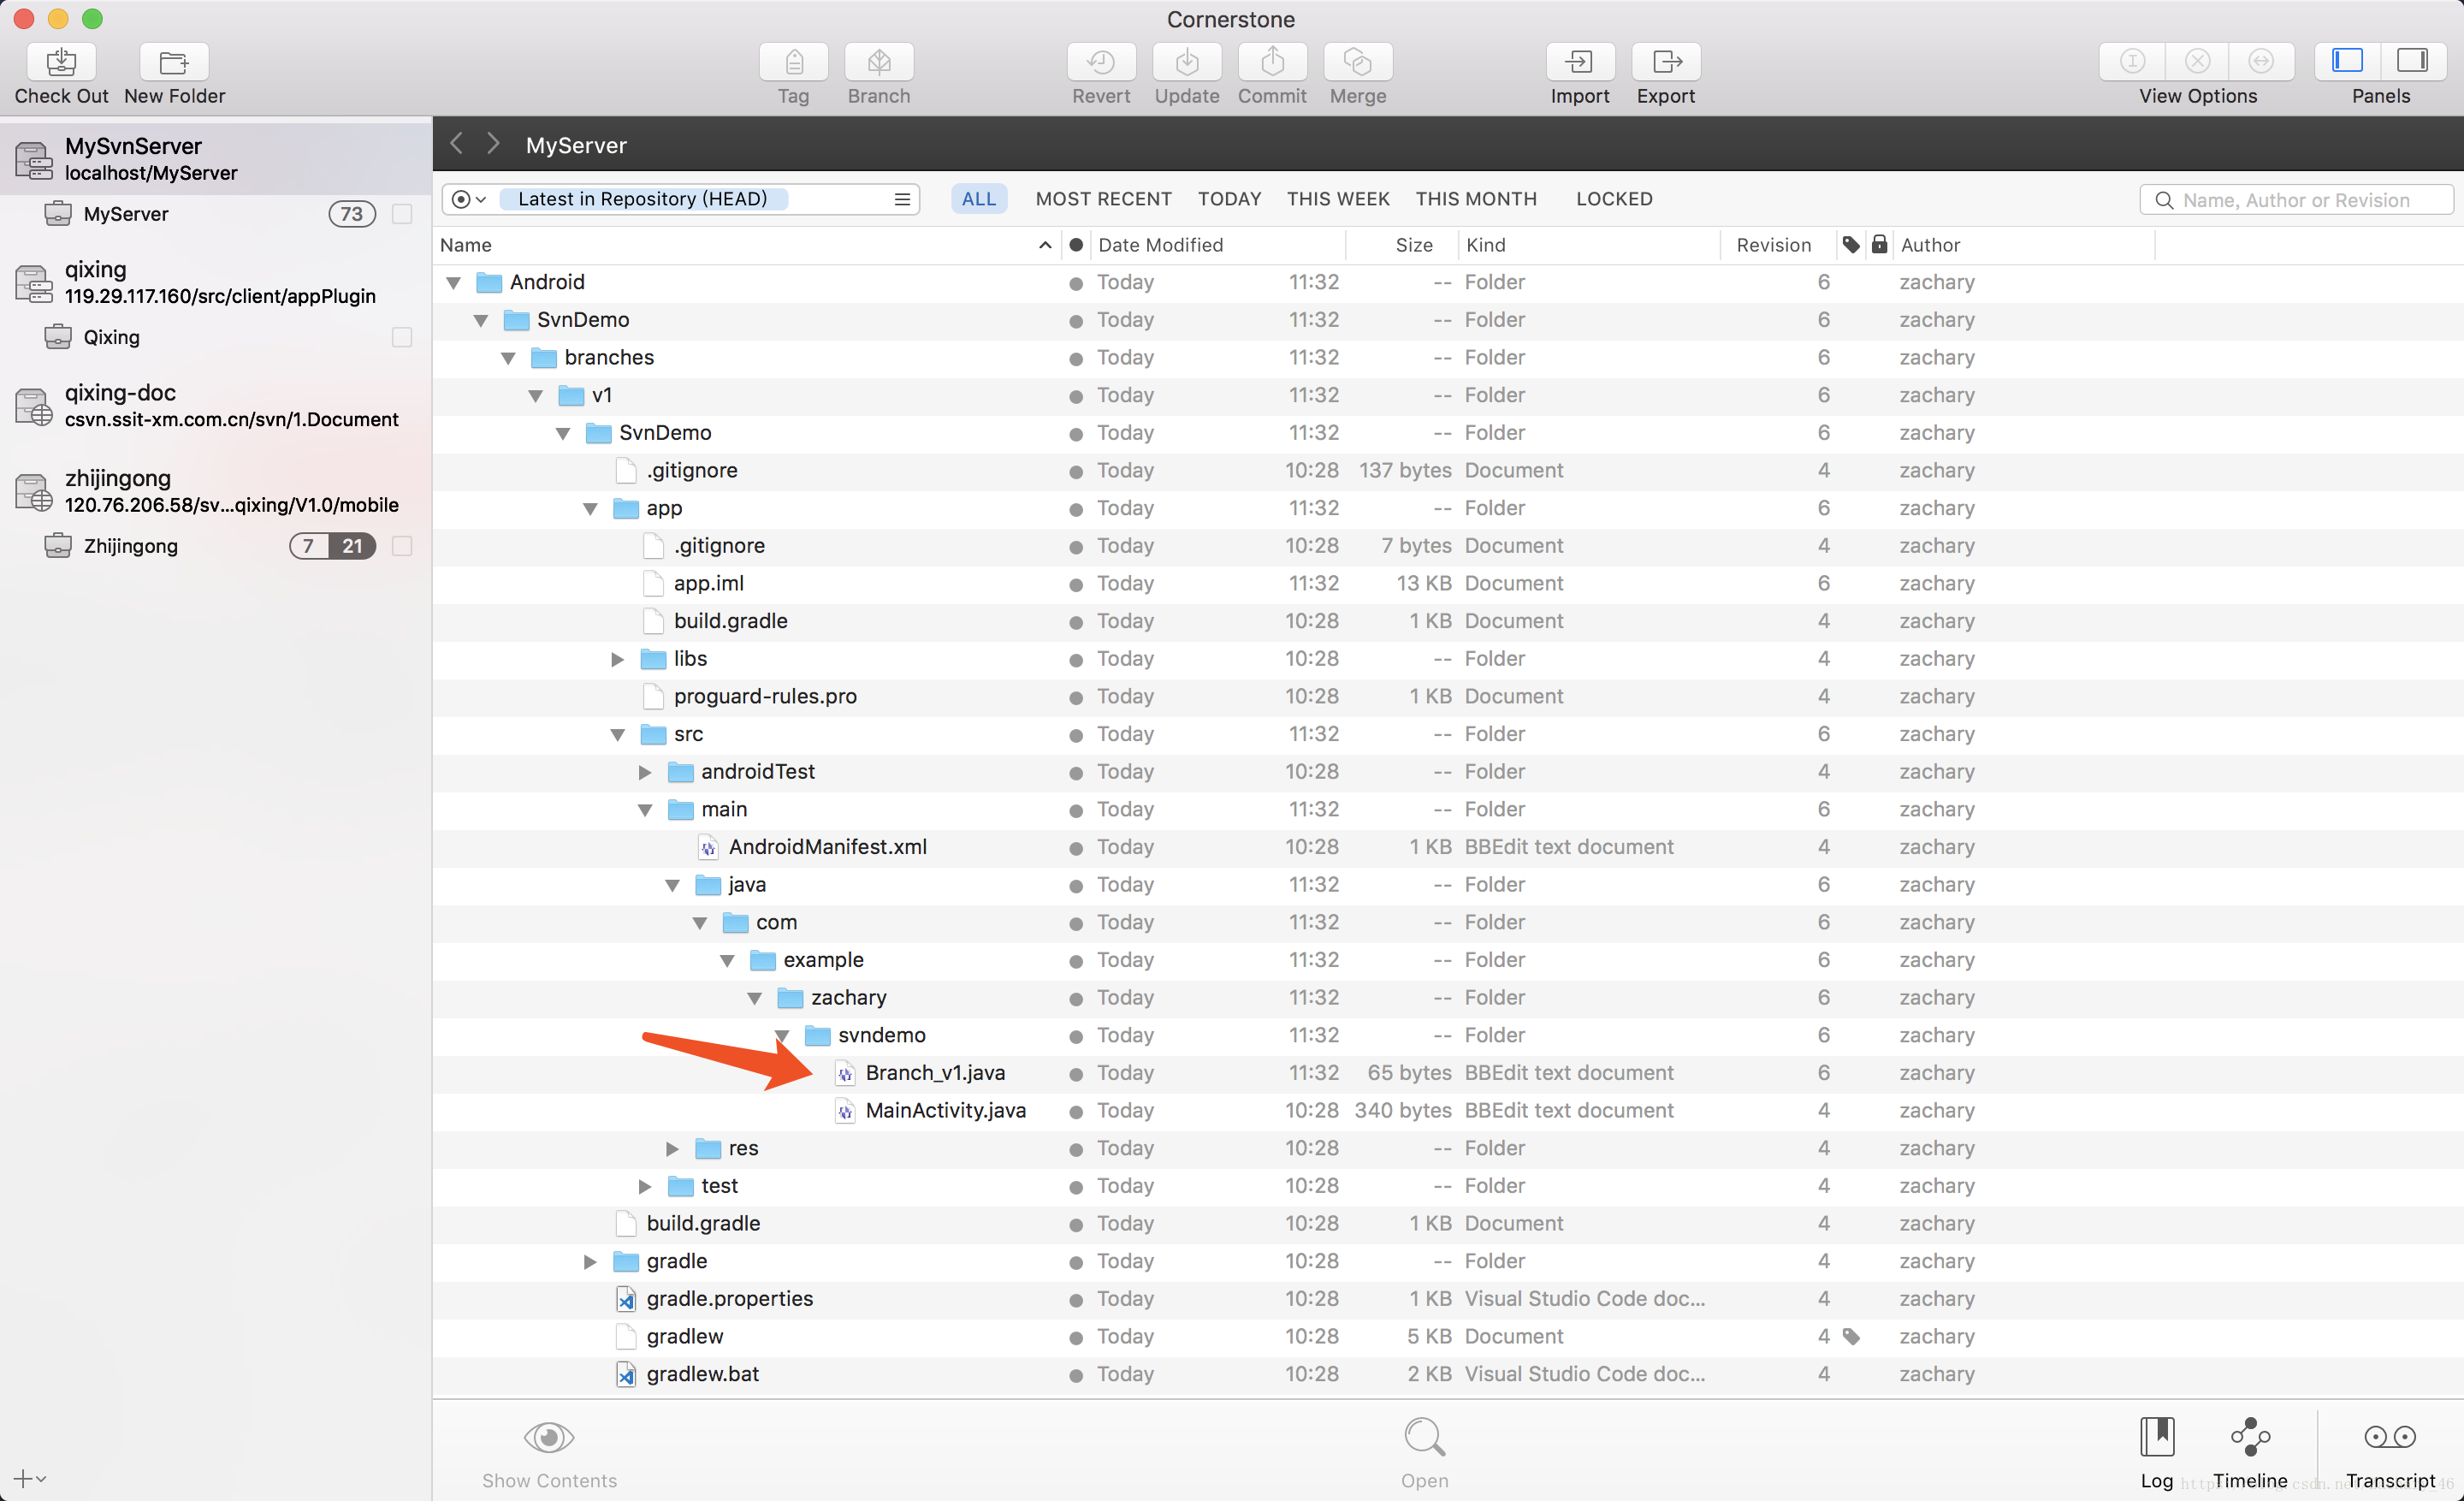
Task: Select the THIS WEEK filter tab
Action: tap(1338, 199)
